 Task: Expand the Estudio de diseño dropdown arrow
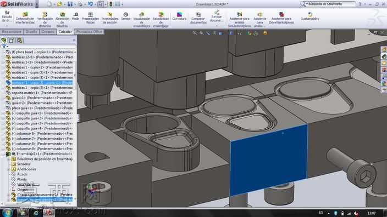pos(7,26)
